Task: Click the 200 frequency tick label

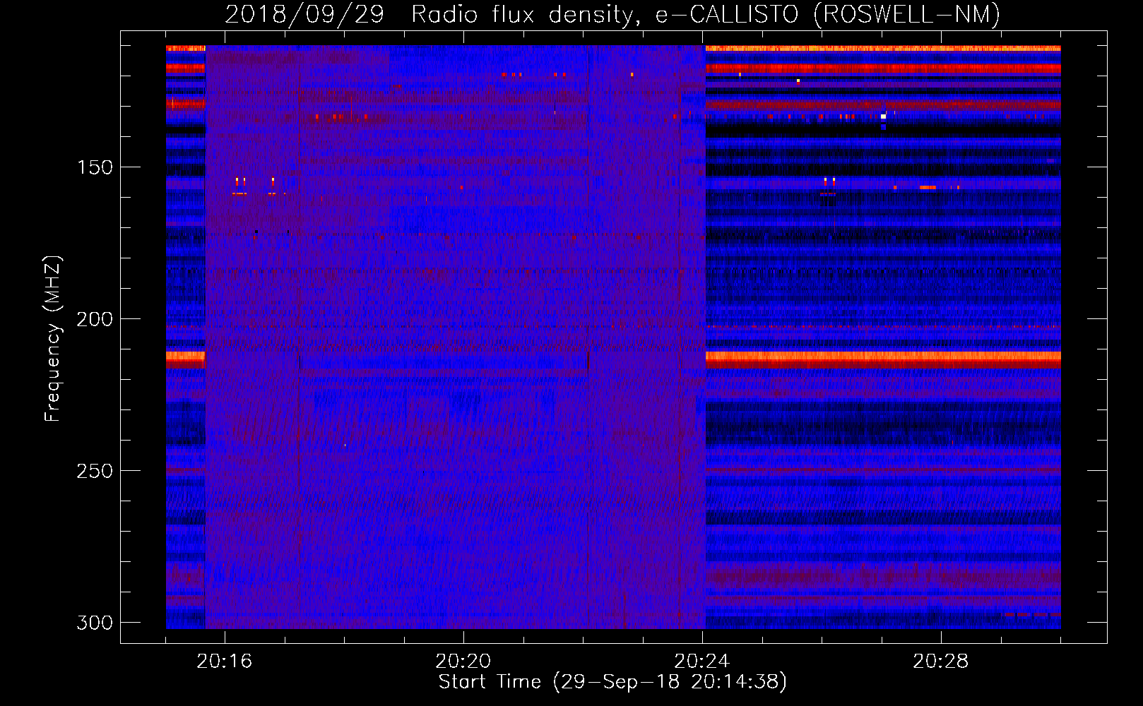Action: (x=95, y=319)
